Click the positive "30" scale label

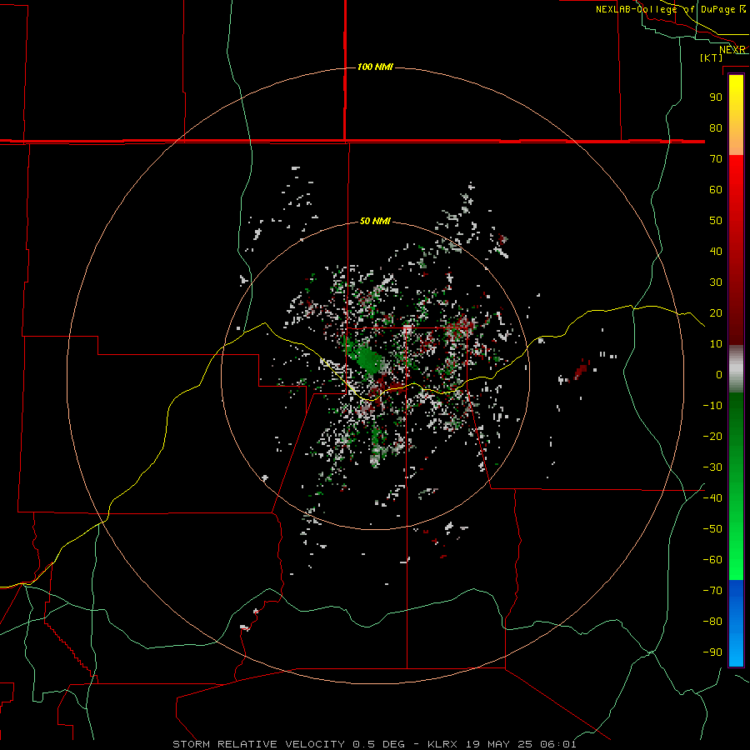click(716, 282)
